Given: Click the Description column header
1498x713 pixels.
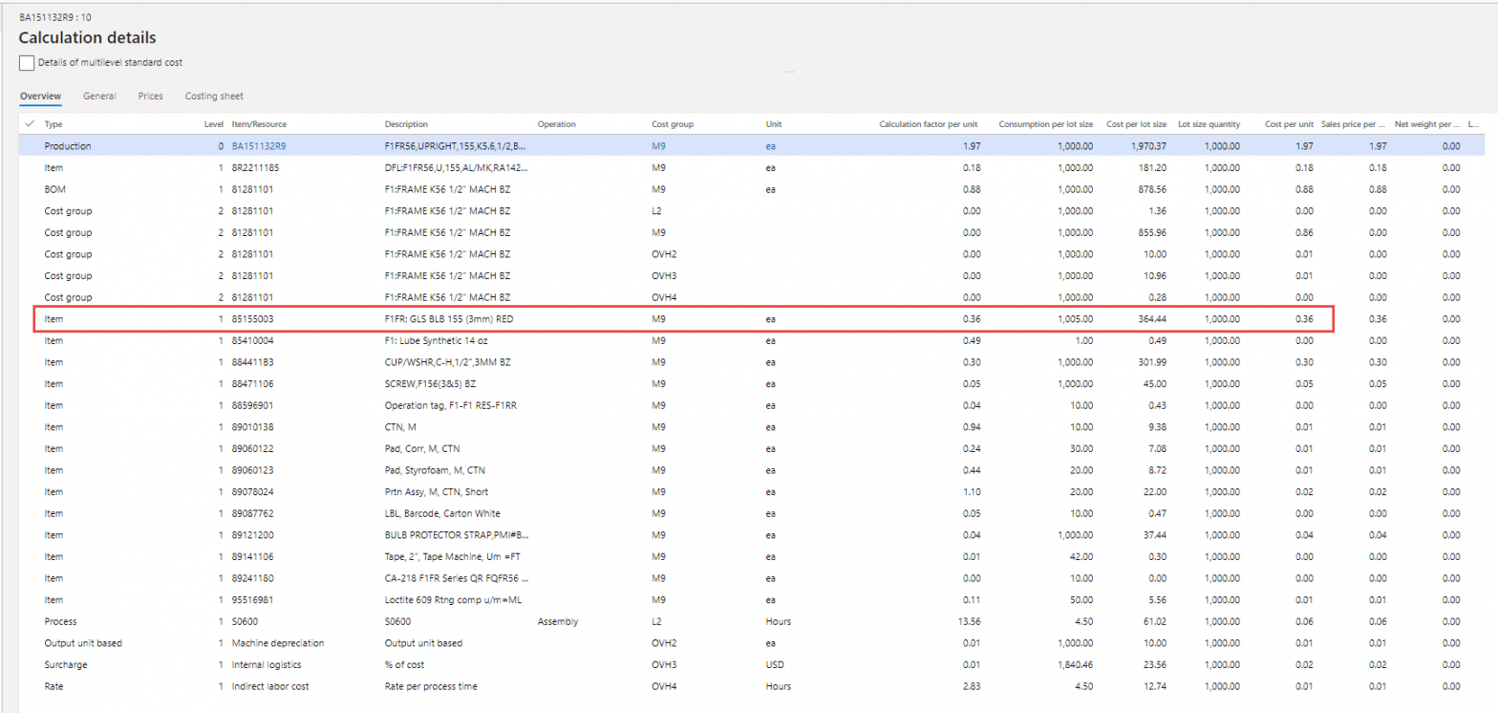Looking at the screenshot, I should click(x=406, y=124).
